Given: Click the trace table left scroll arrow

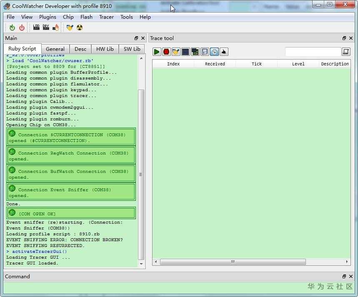Looking at the screenshot, I should 156,262.
